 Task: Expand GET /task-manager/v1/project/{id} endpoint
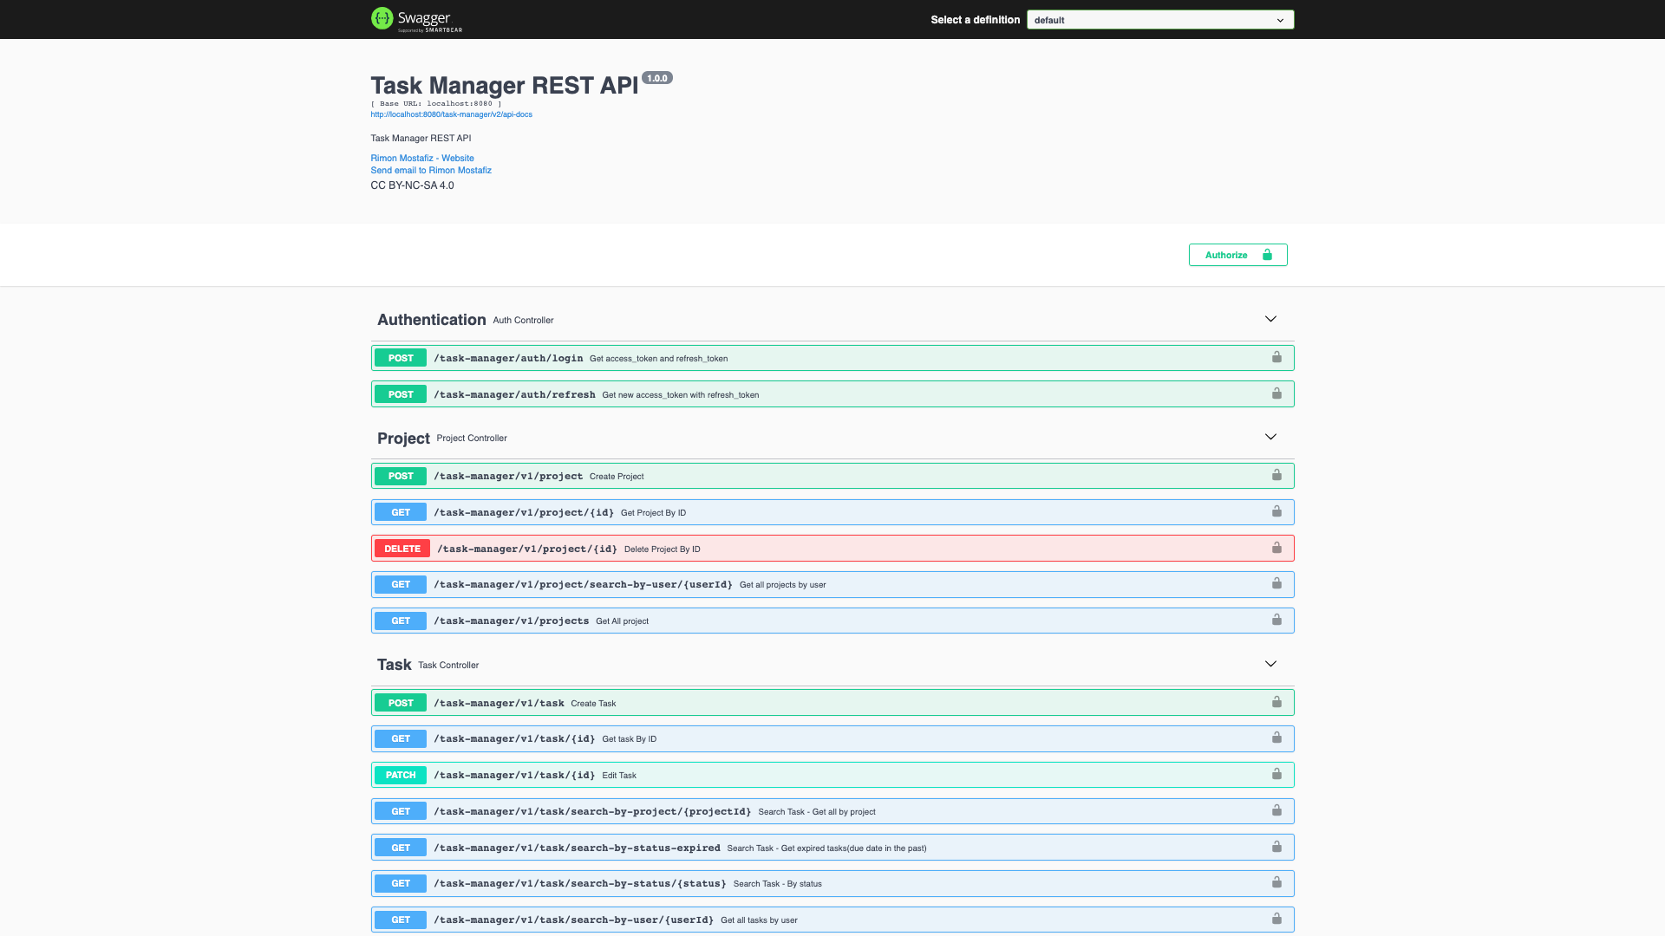832,512
